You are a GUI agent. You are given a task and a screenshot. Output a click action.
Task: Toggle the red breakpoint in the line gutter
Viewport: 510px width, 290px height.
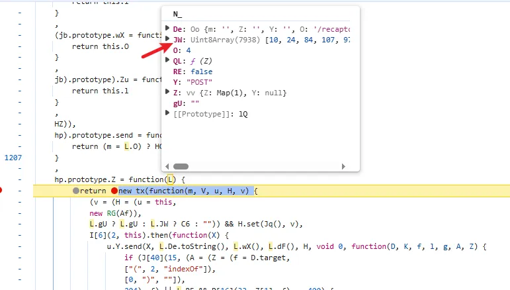[1, 191]
